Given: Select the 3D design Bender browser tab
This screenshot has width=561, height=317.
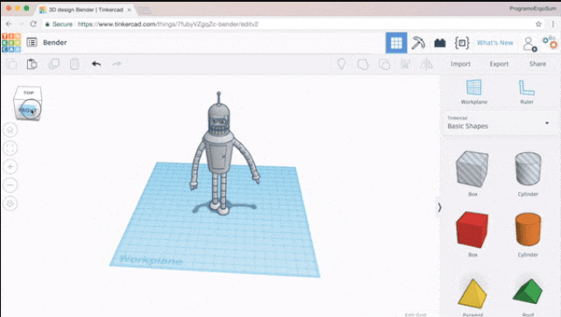Looking at the screenshot, I should pyautogui.click(x=85, y=10).
